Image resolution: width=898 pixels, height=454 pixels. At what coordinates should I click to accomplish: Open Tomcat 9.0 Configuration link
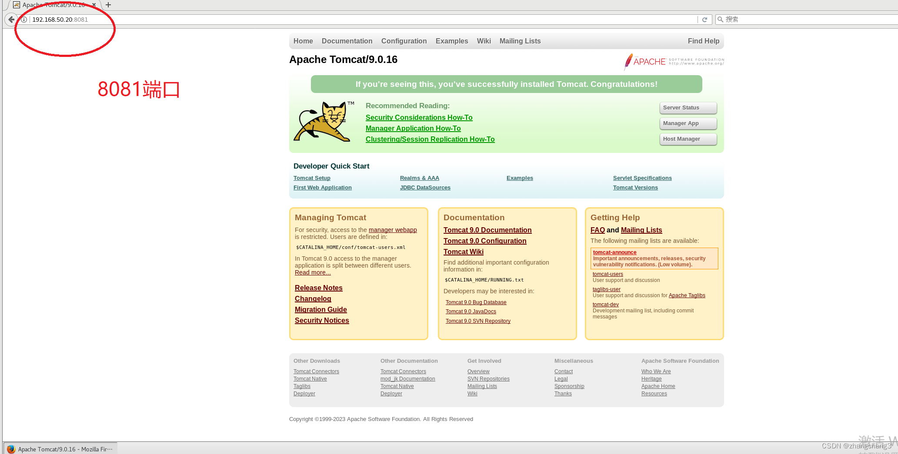(485, 241)
